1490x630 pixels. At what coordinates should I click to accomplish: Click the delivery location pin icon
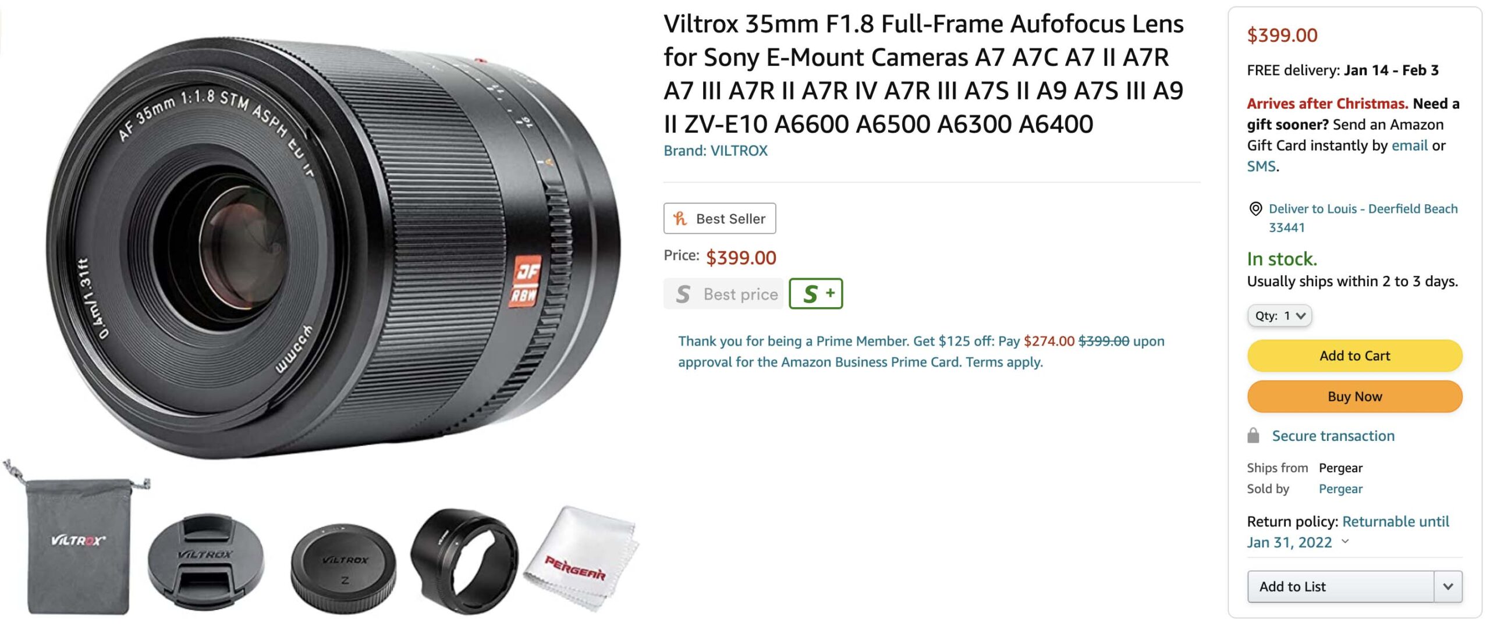(1255, 208)
